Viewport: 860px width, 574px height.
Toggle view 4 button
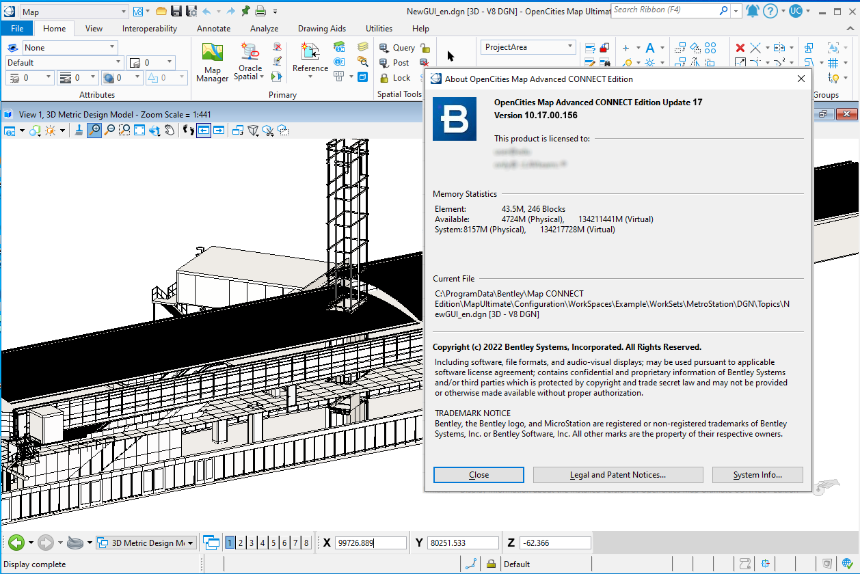(263, 543)
